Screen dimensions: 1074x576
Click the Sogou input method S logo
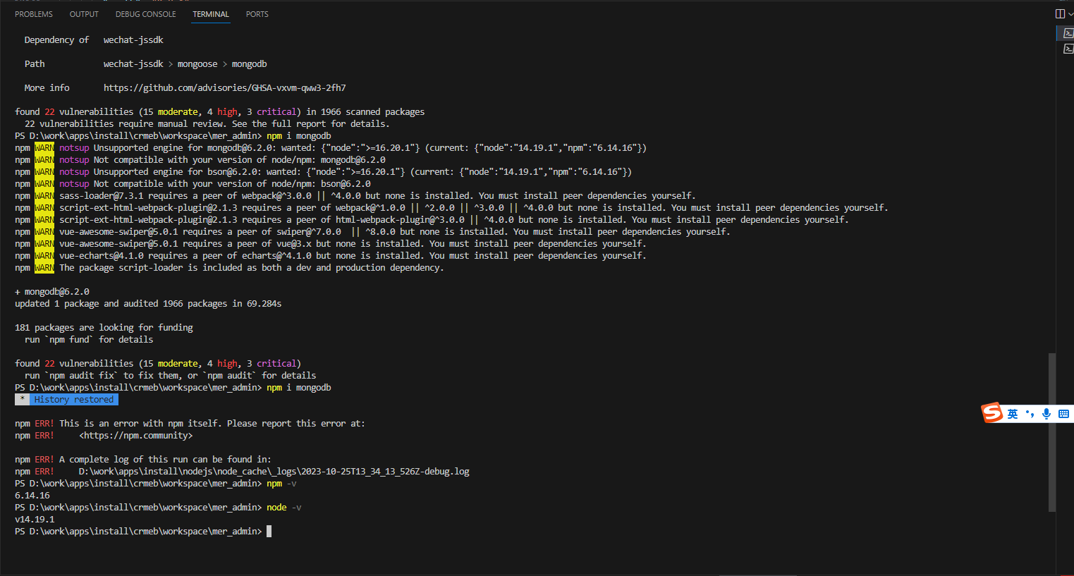click(x=992, y=413)
